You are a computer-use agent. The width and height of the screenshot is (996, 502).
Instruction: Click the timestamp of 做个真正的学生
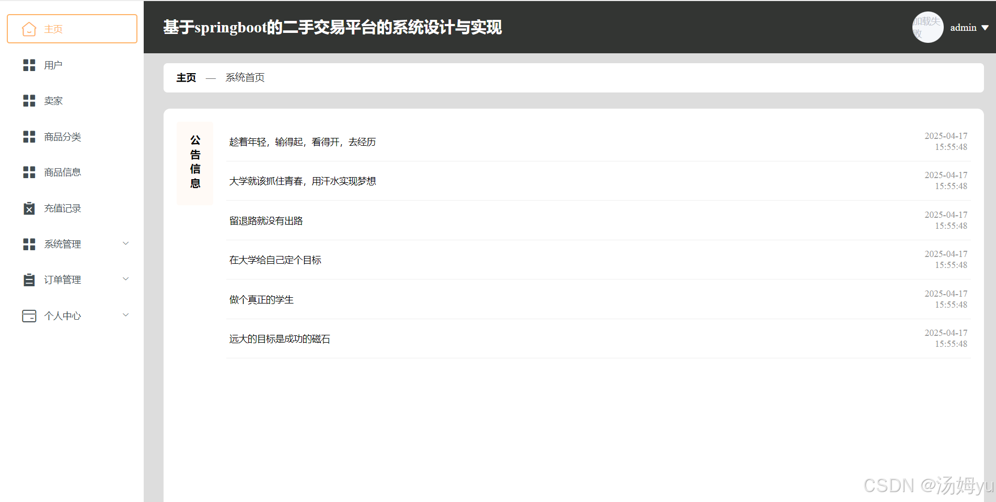coord(946,299)
